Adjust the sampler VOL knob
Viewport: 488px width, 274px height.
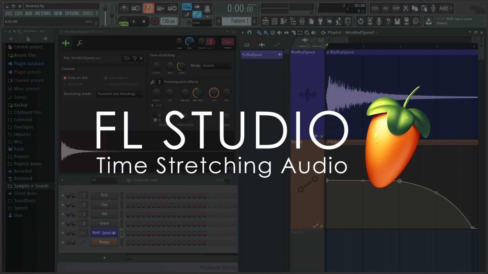pyautogui.click(x=189, y=41)
